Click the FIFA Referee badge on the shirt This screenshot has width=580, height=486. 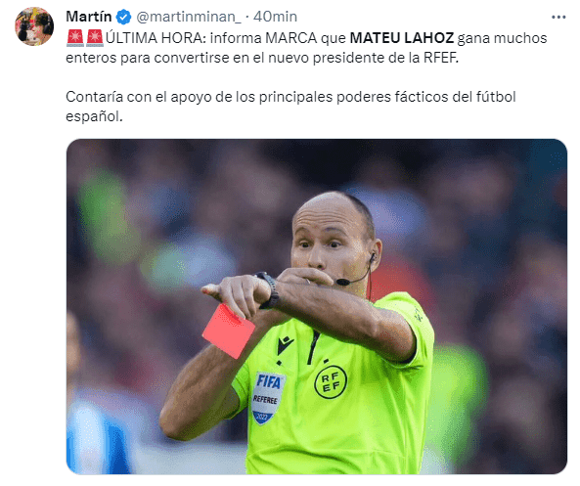[x=268, y=398]
